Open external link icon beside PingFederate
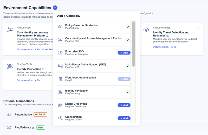The height and width of the screenshot is (135, 208). click(x=33, y=127)
